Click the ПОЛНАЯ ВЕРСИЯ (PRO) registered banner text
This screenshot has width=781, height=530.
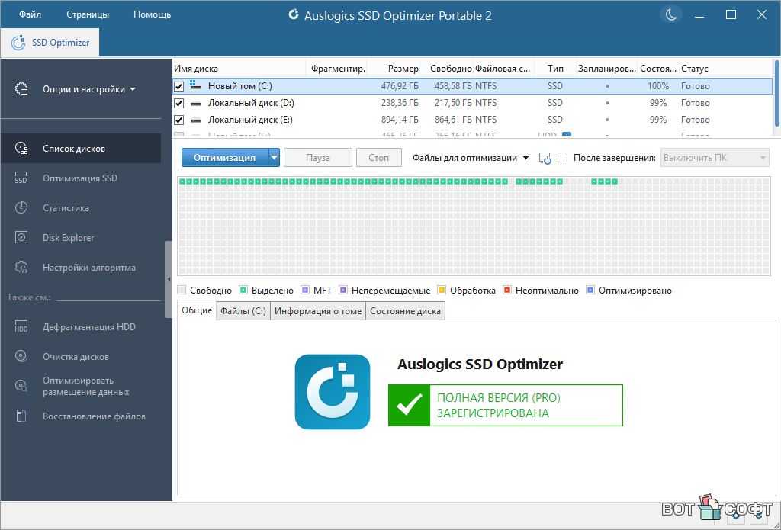pyautogui.click(x=499, y=406)
